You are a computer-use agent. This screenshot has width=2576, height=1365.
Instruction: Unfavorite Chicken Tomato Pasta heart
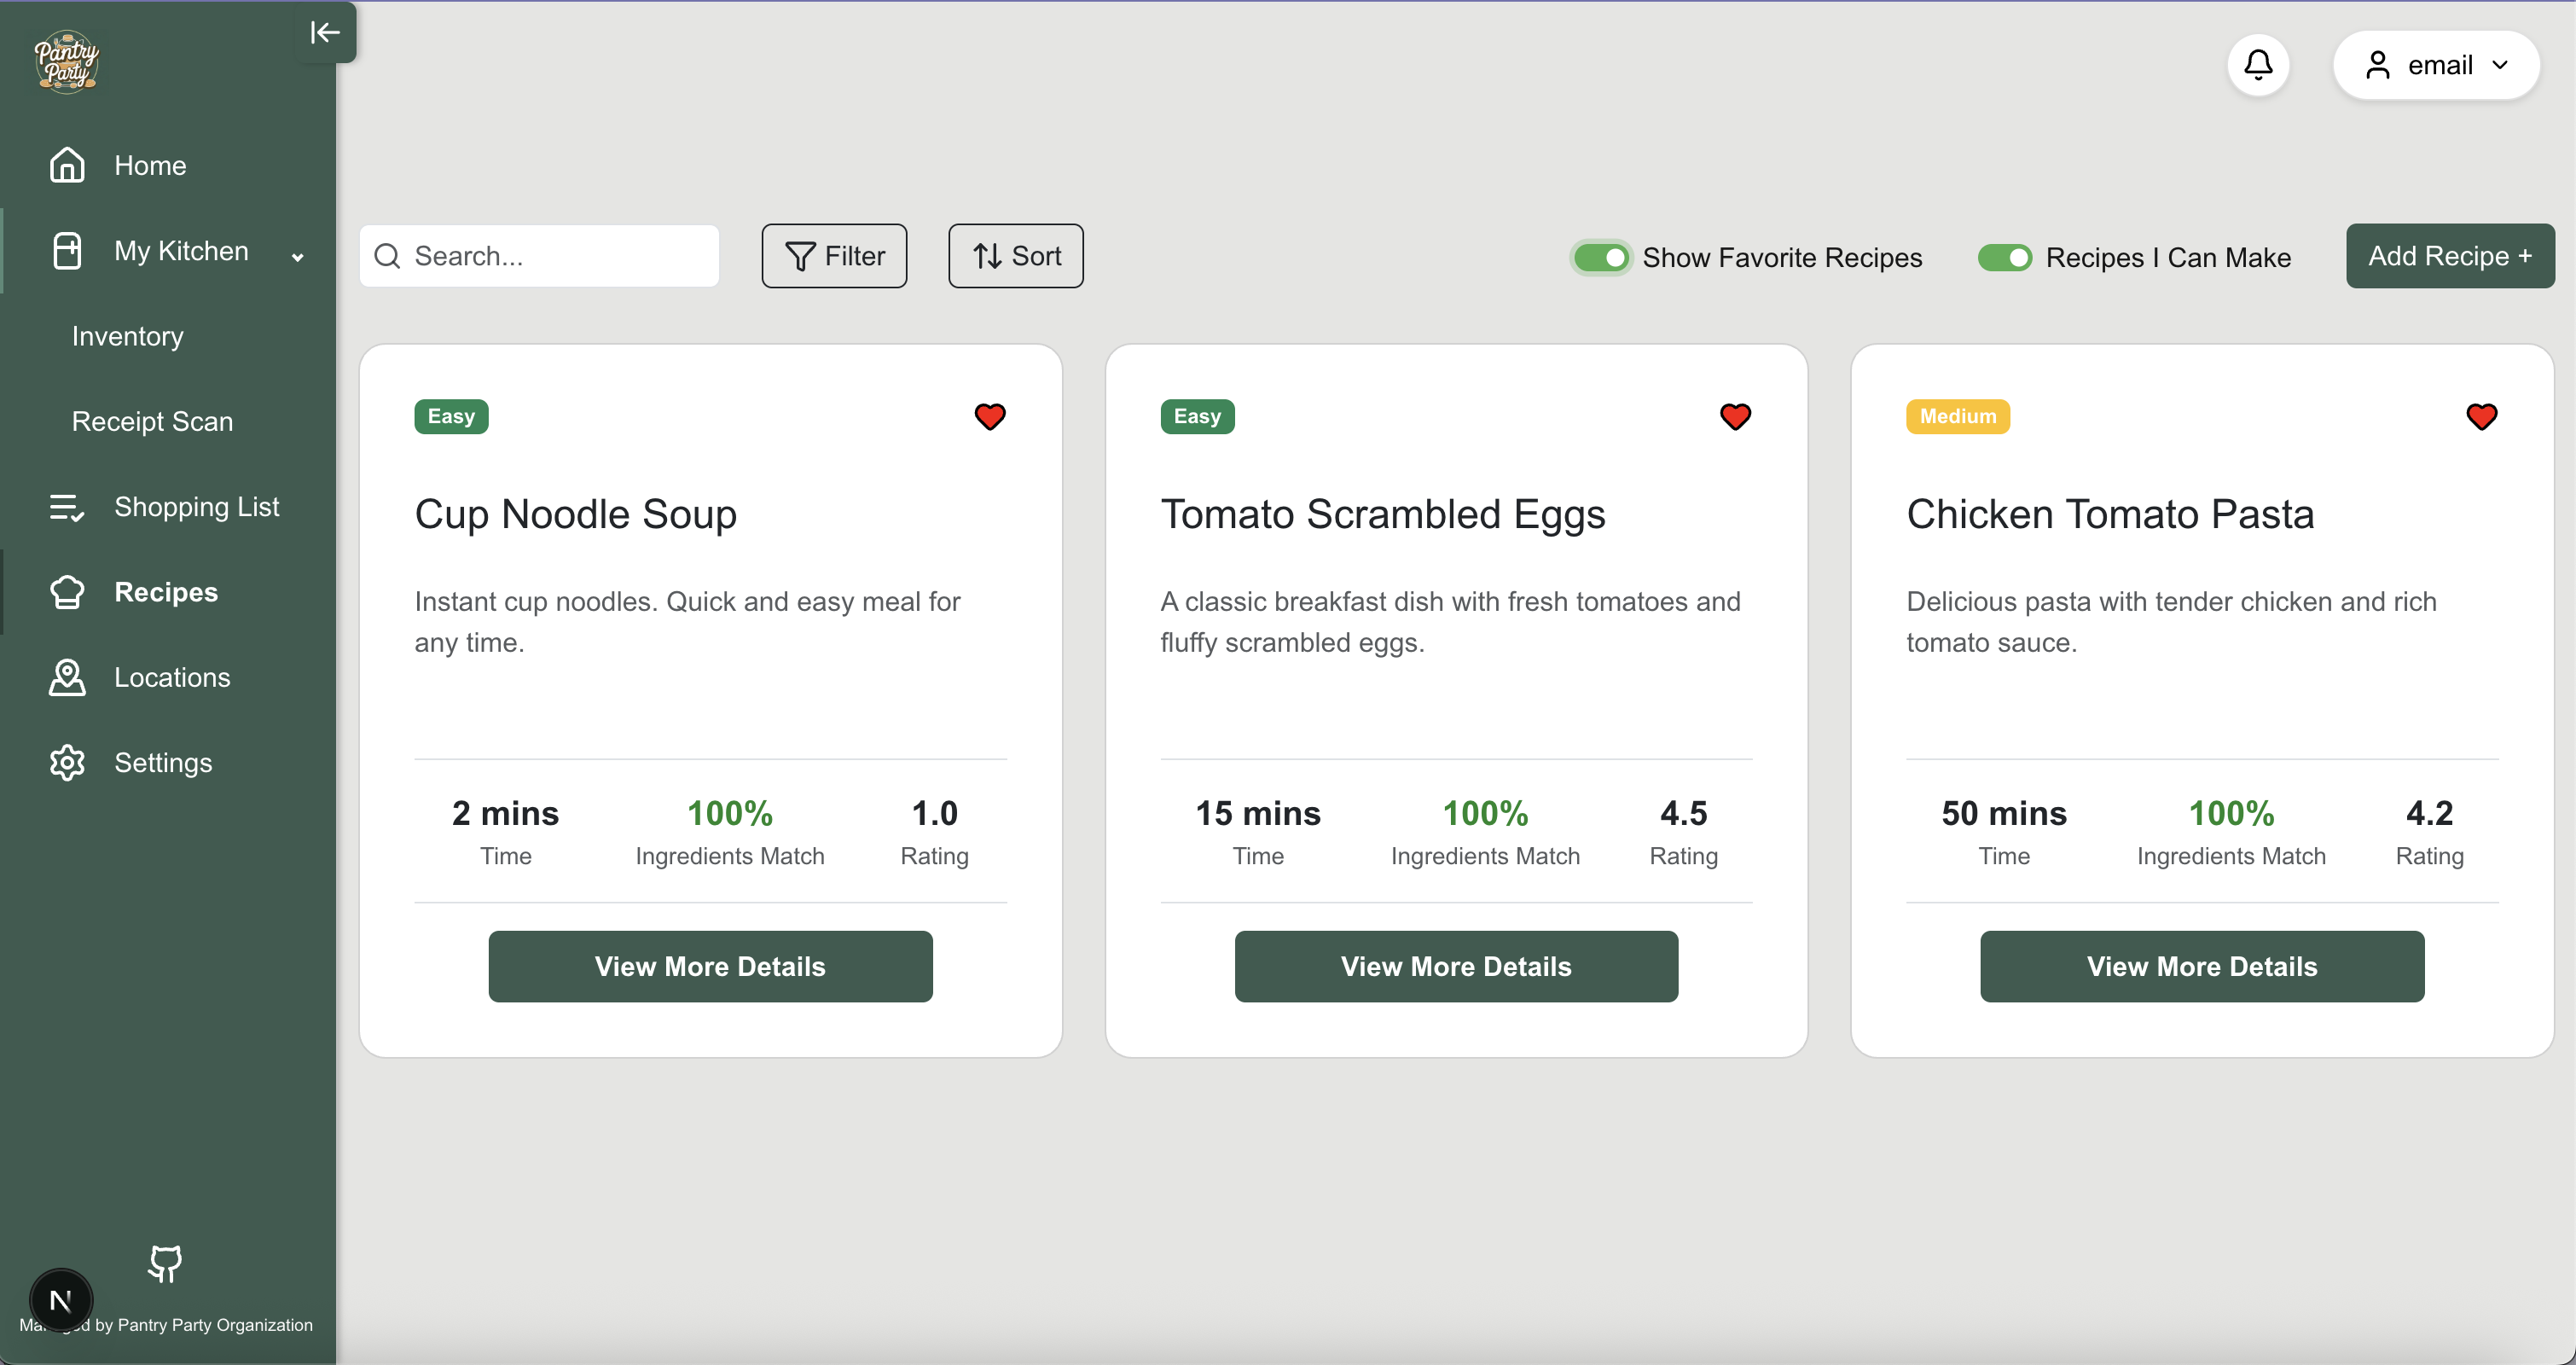click(x=2481, y=416)
